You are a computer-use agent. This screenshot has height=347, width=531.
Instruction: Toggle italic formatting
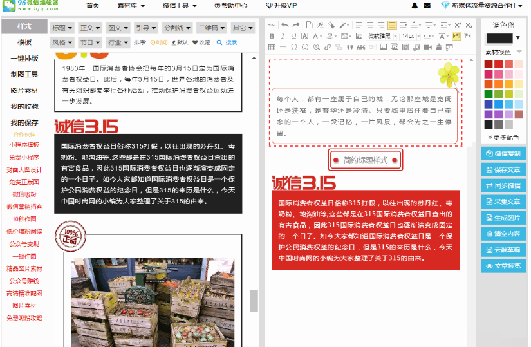pyautogui.click(x=283, y=36)
